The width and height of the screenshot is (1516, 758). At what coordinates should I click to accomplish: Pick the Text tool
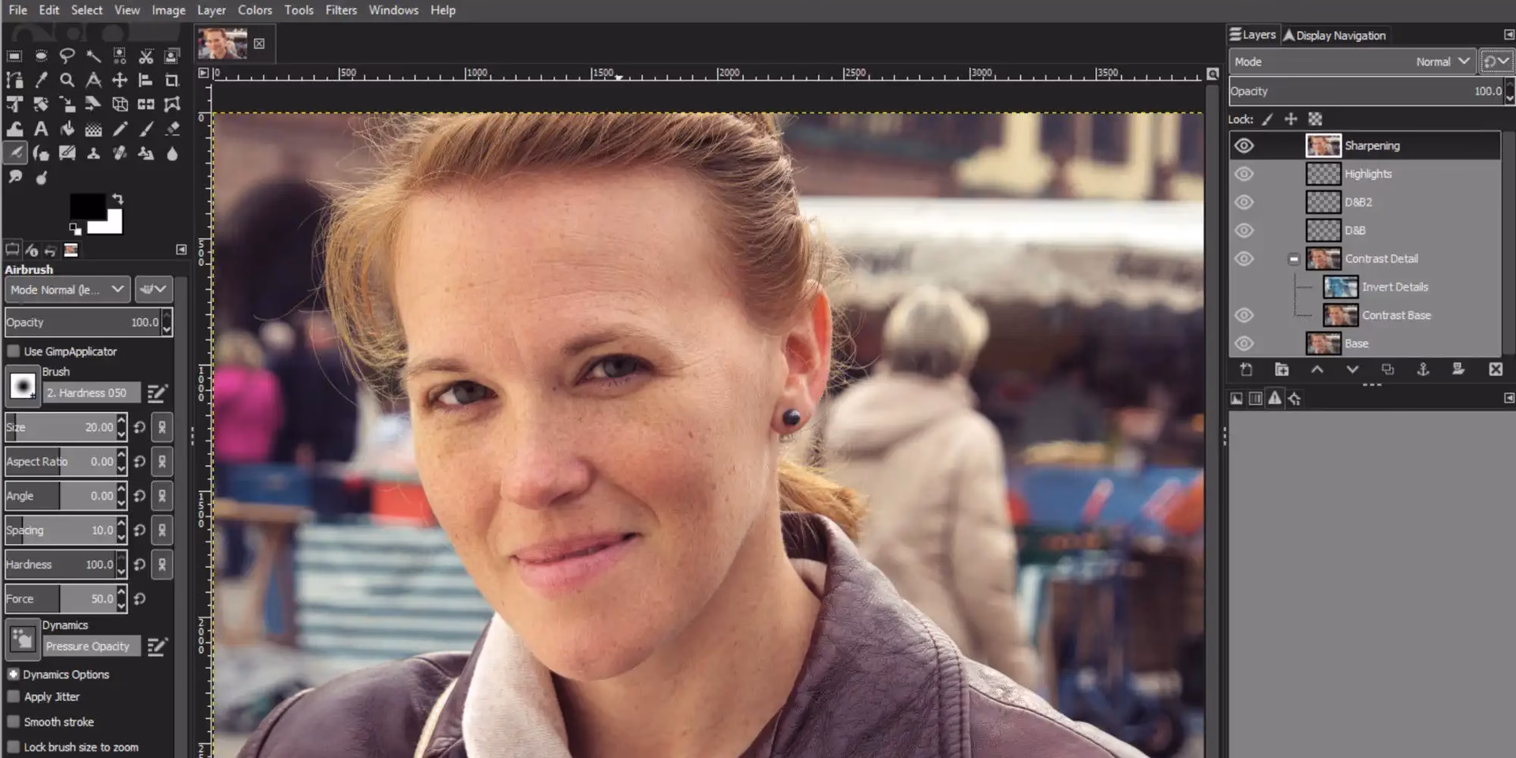[41, 129]
